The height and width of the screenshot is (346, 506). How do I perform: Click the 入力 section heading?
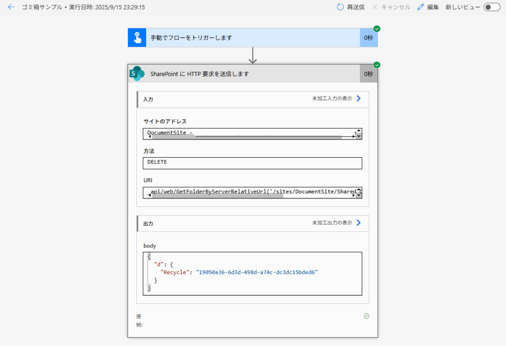148,99
